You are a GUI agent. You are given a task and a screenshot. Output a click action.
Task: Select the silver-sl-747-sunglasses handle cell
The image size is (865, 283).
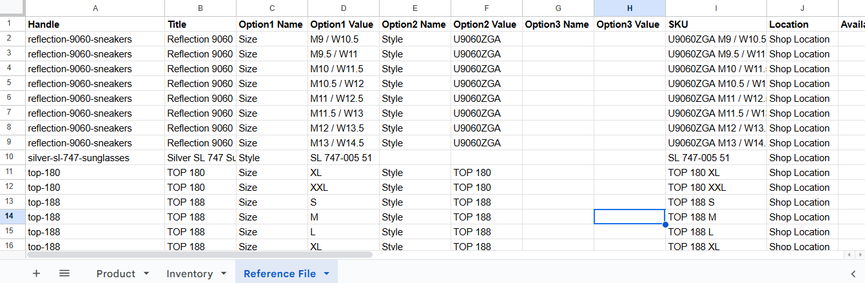point(95,158)
